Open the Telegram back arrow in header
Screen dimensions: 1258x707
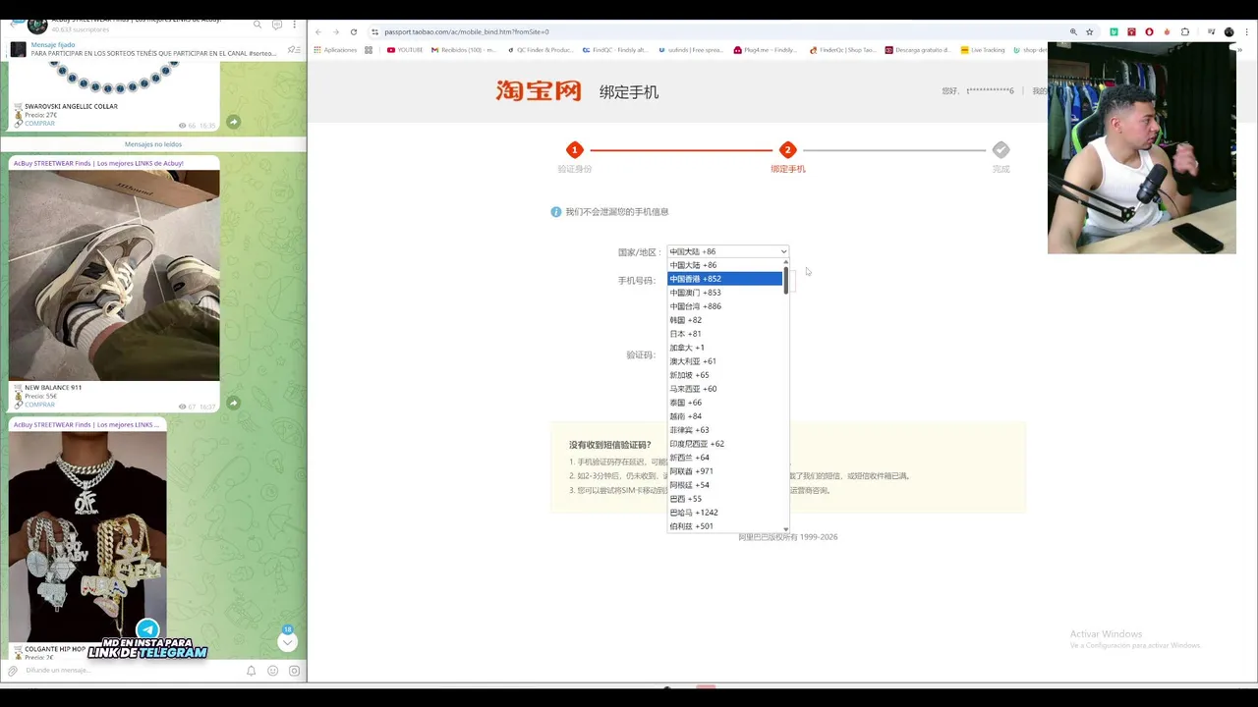pyautogui.click(x=12, y=25)
